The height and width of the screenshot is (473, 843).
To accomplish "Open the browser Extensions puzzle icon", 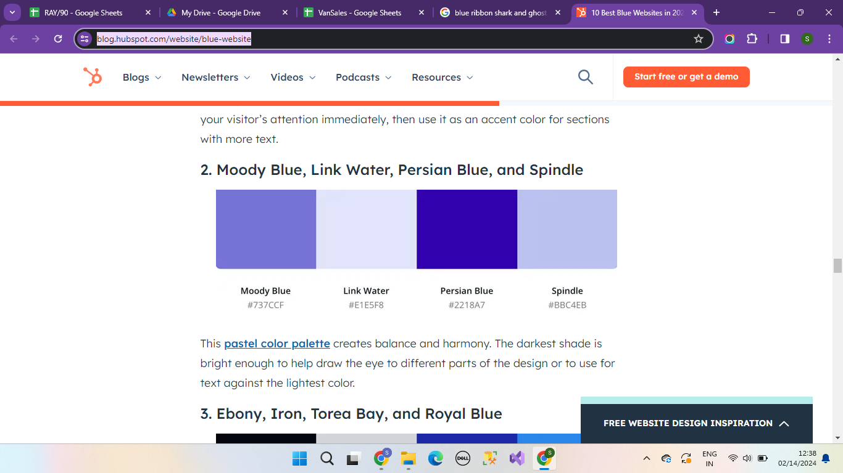I will [x=752, y=39].
